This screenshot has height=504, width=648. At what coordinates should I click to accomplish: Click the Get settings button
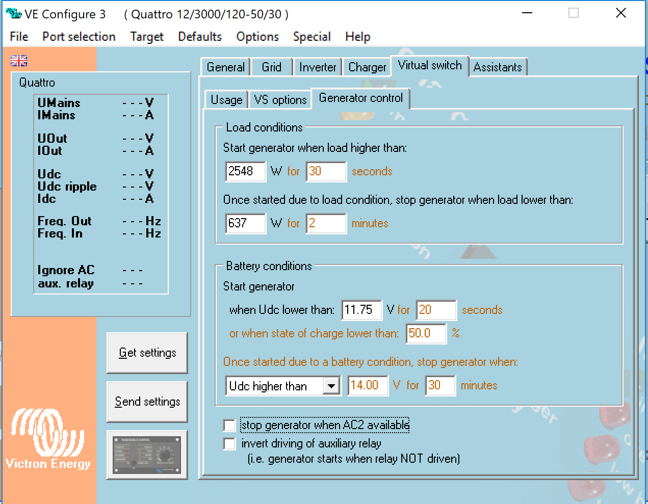pos(147,353)
